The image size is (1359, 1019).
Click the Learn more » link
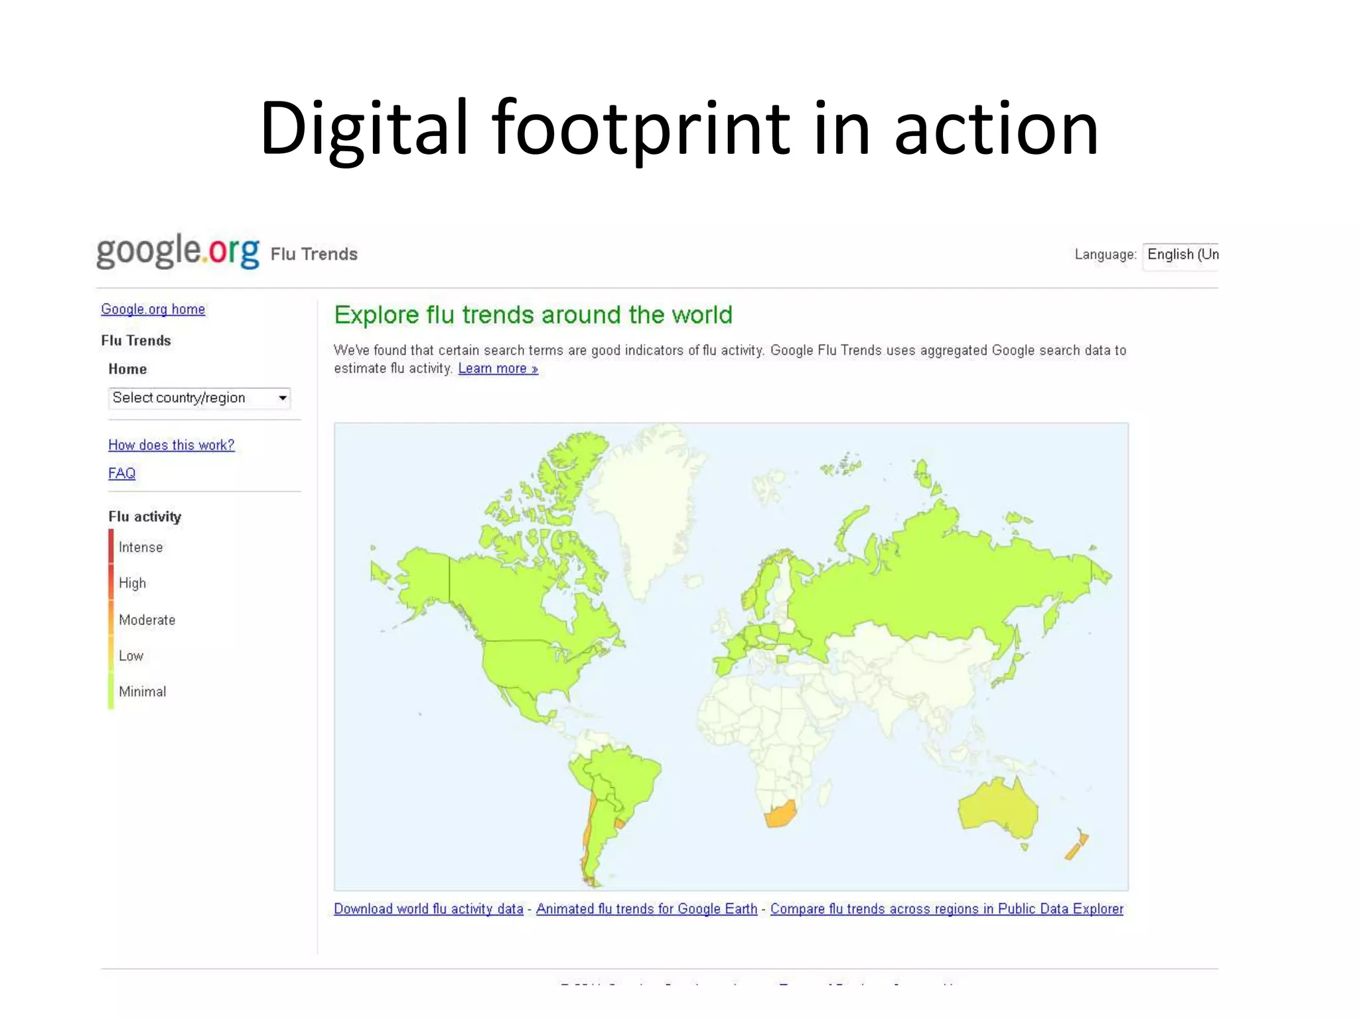498,368
